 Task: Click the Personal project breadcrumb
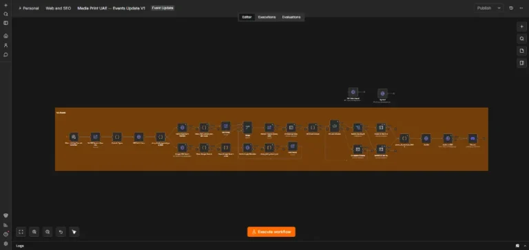[29, 8]
